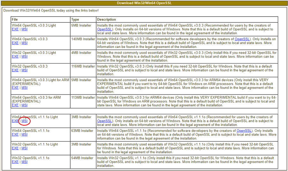Image resolution: width=288 pixels, height=171 pixels.
Task: Click EXE for Win32 OpenSSL v1.1.1o 54MB installer
Action: pyautogui.click(x=15, y=162)
